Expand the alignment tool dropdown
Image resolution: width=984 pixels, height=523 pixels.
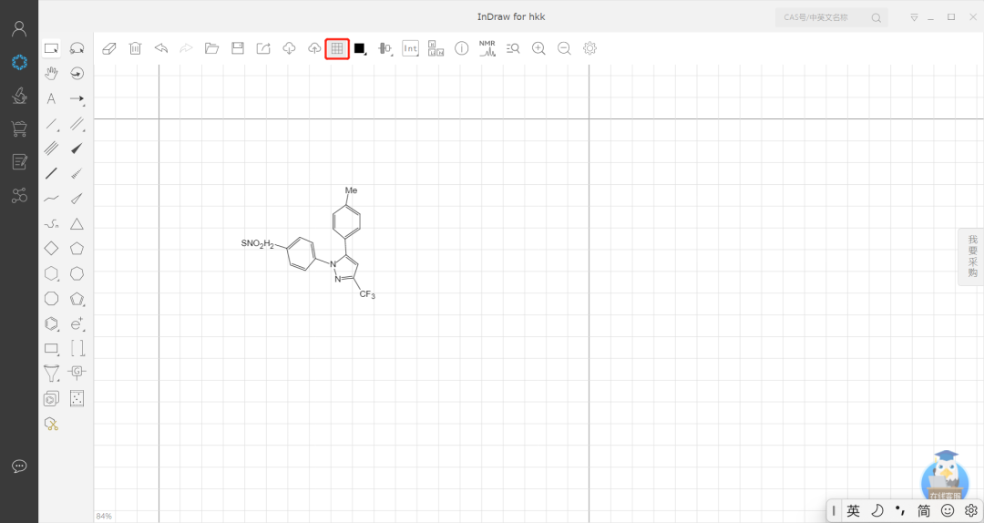coord(385,49)
